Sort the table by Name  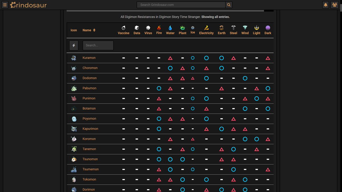click(x=88, y=30)
